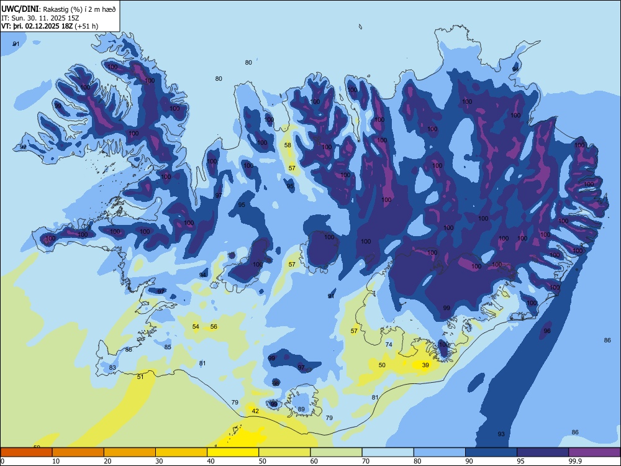Click the '39' humidity value on the map
This screenshot has height=466, width=621.
coord(425,365)
